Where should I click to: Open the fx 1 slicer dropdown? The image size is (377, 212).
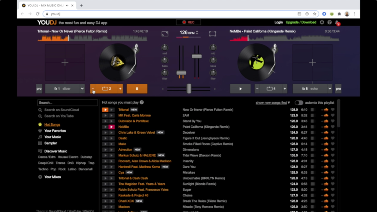pos(65,89)
